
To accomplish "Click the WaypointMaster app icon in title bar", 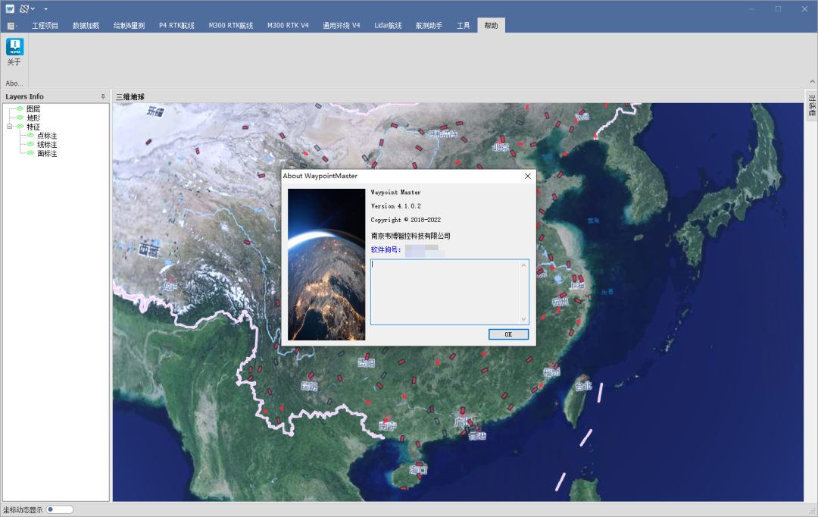I will click(10, 8).
